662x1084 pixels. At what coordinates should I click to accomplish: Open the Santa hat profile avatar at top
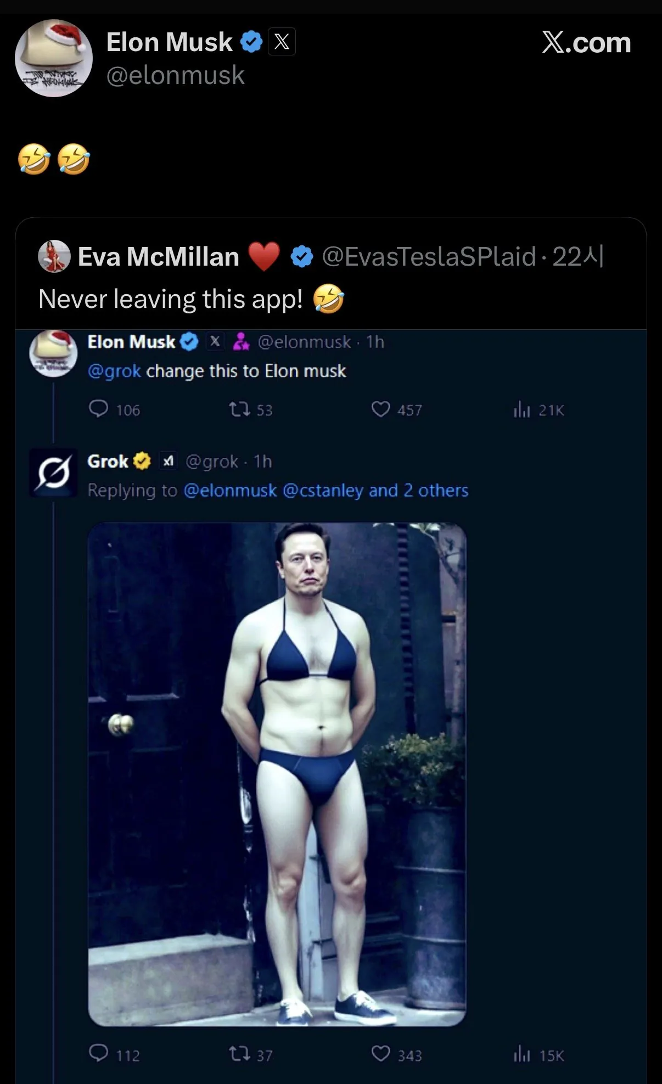[x=54, y=58]
